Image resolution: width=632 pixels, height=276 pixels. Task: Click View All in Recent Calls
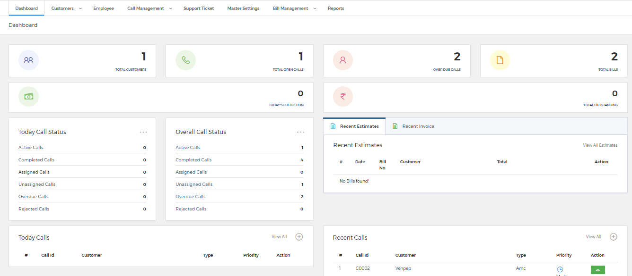tap(593, 237)
